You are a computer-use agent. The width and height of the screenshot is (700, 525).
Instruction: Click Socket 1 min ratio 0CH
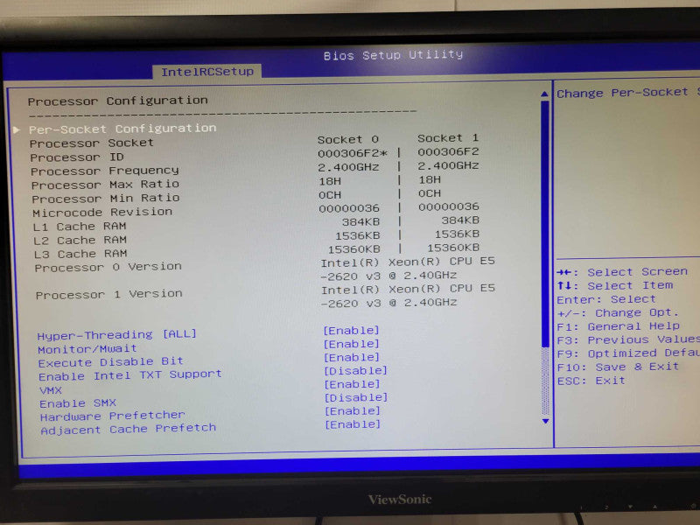(x=430, y=193)
